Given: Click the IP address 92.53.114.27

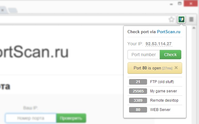Looking at the screenshot, I should (159, 44).
